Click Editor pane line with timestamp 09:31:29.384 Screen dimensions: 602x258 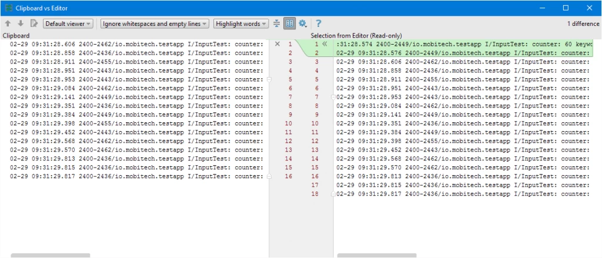click(463, 132)
